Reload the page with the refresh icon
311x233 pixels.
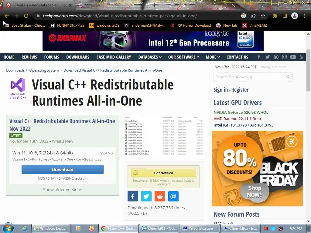(26, 16)
